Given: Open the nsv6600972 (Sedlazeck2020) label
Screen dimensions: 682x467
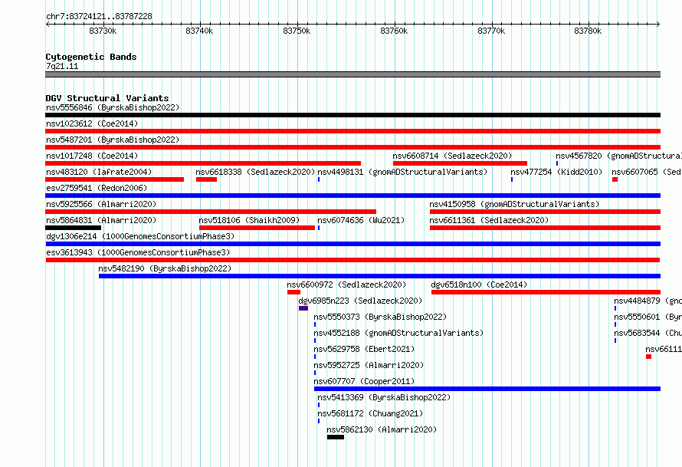Looking at the screenshot, I should point(346,284).
